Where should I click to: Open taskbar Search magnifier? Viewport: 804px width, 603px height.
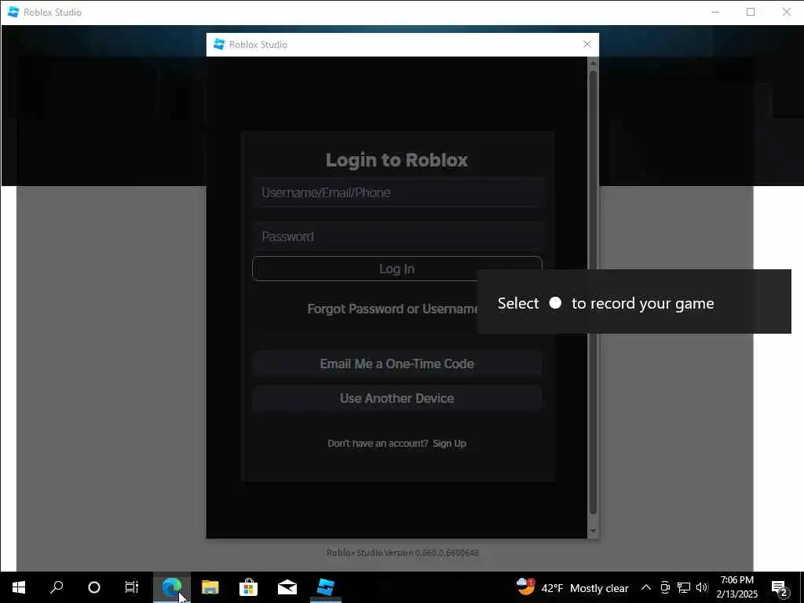click(57, 587)
